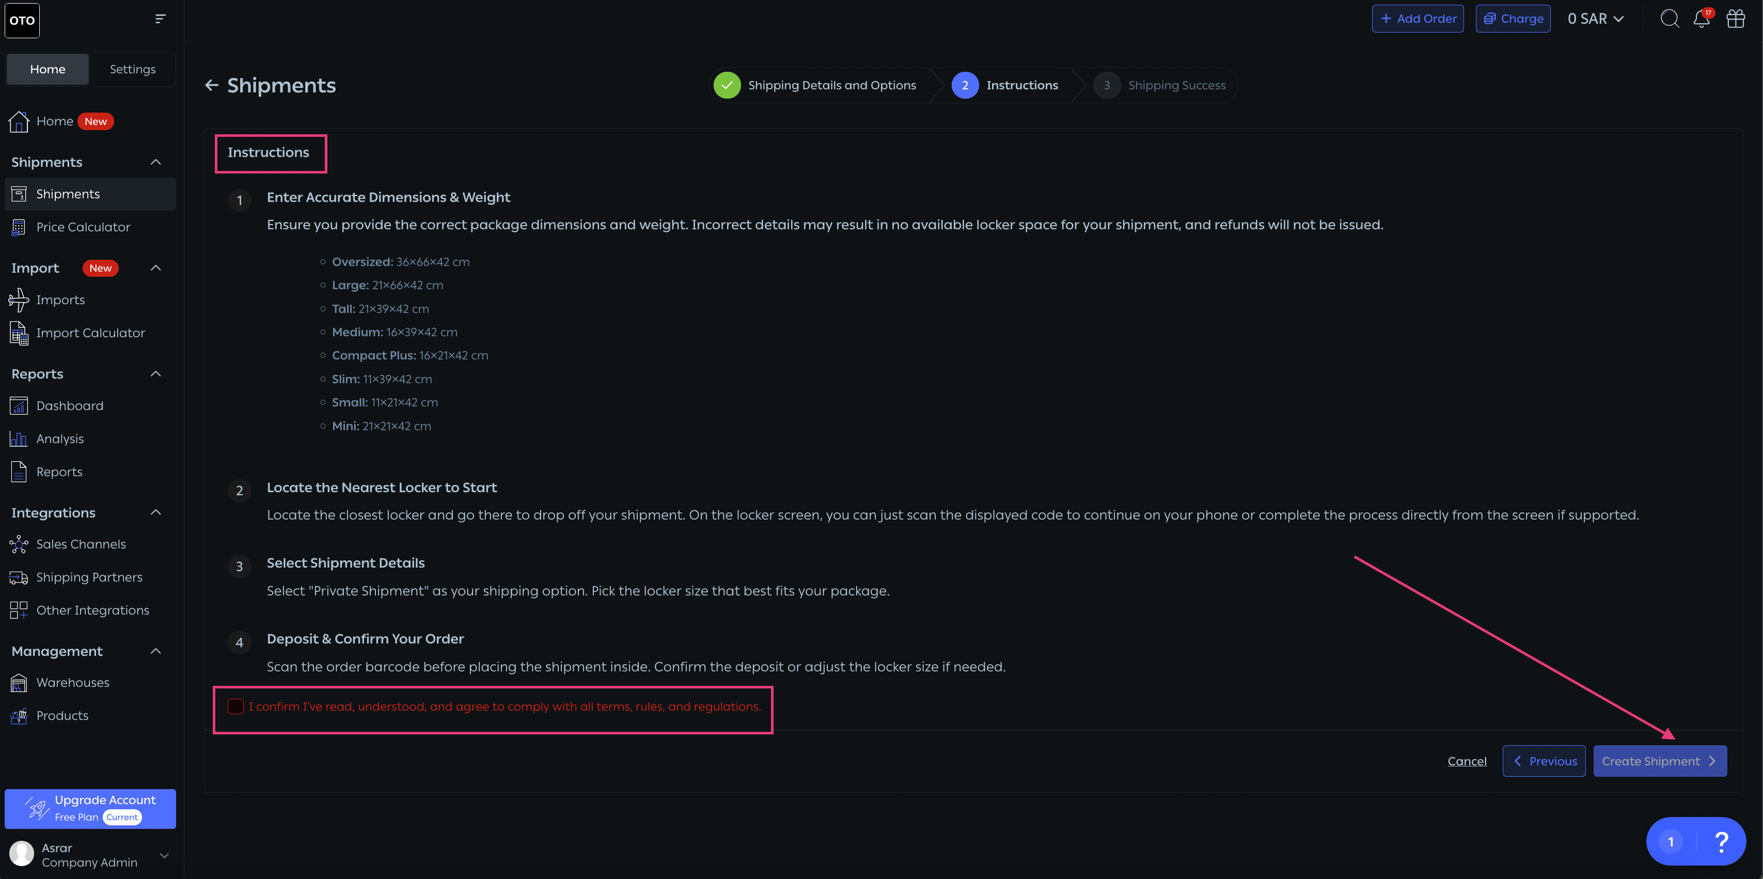Image resolution: width=1763 pixels, height=879 pixels.
Task: Click the gift box icon
Action: click(x=1736, y=19)
